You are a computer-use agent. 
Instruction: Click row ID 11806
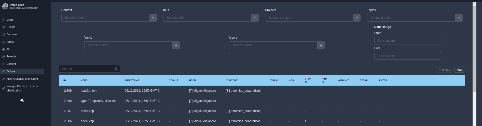(67, 121)
